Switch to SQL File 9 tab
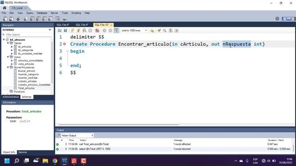The height and width of the screenshot is (166, 296). click(x=82, y=25)
